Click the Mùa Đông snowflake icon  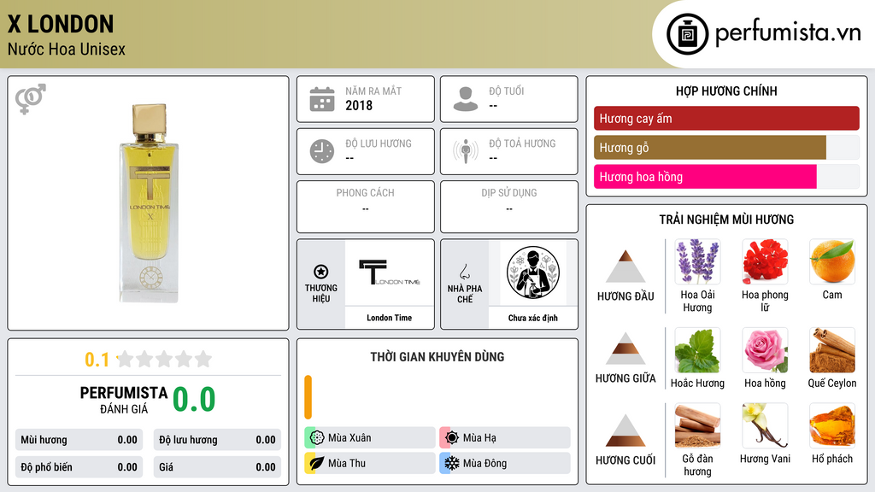[x=452, y=463]
